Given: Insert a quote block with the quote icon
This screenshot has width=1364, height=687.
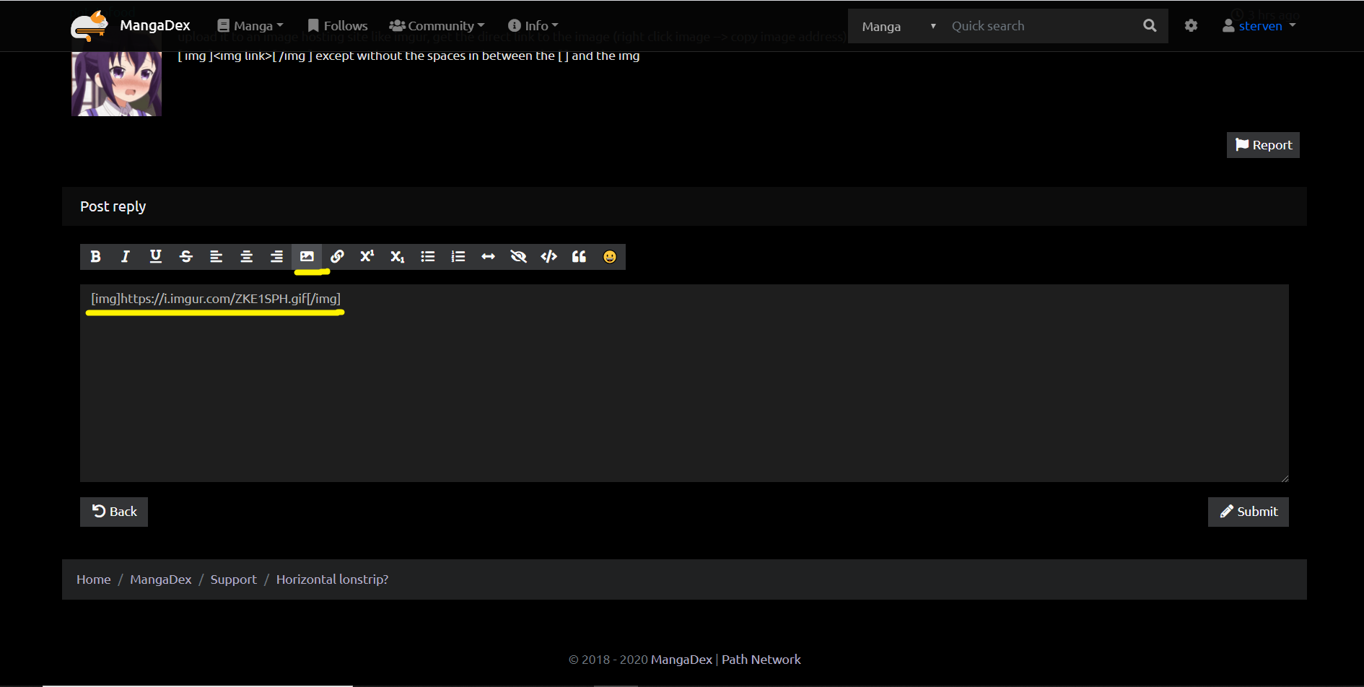Looking at the screenshot, I should click(579, 256).
